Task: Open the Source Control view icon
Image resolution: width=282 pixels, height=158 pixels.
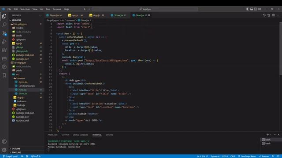Action: click(x=4, y=33)
